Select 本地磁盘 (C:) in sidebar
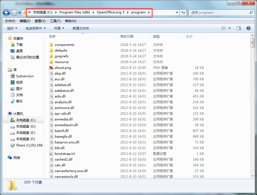 coord(23,120)
